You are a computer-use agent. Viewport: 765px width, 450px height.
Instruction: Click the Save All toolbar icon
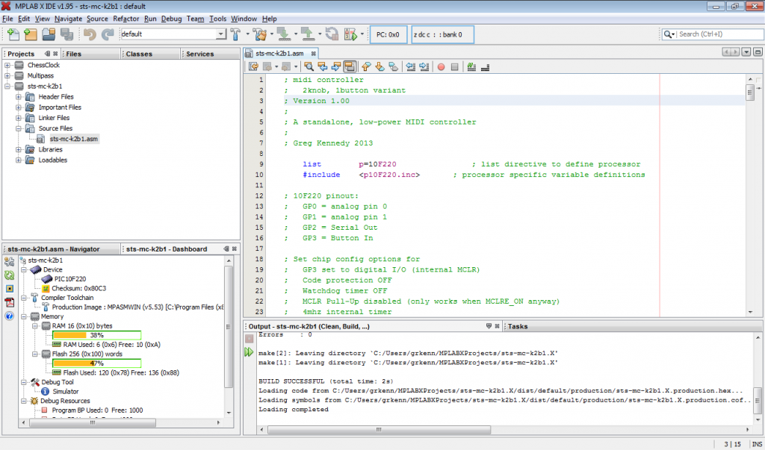tap(66, 34)
